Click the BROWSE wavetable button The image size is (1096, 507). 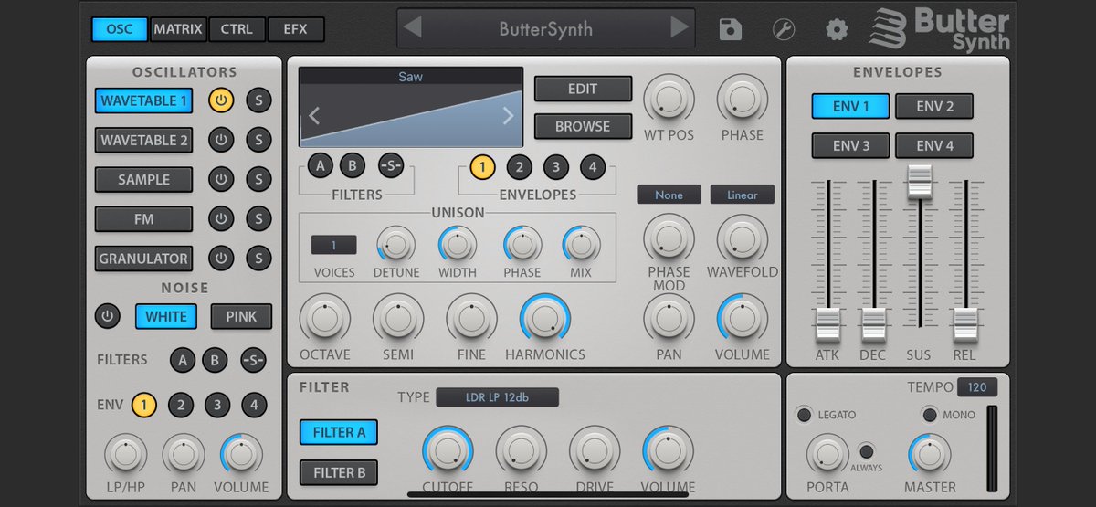[x=583, y=127]
